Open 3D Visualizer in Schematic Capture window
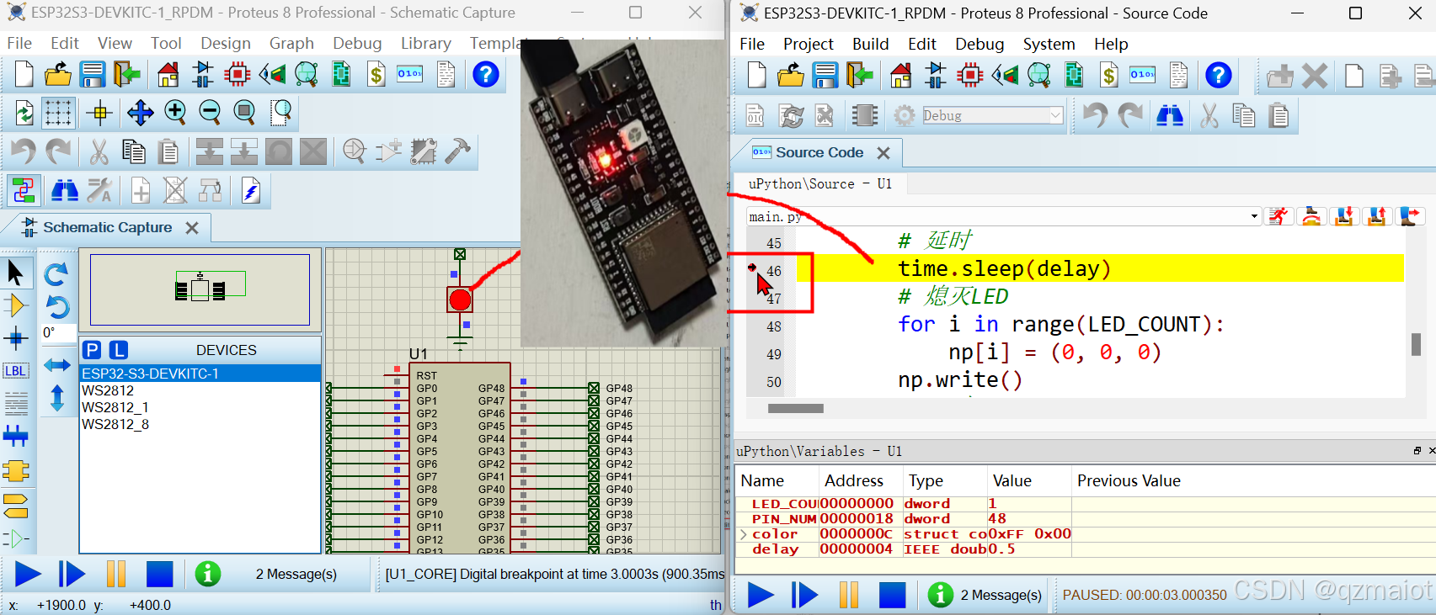 272,75
